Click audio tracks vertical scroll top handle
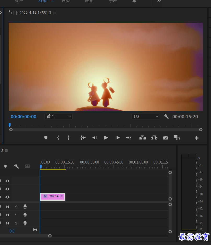This screenshot has height=245, width=211. point(170,205)
